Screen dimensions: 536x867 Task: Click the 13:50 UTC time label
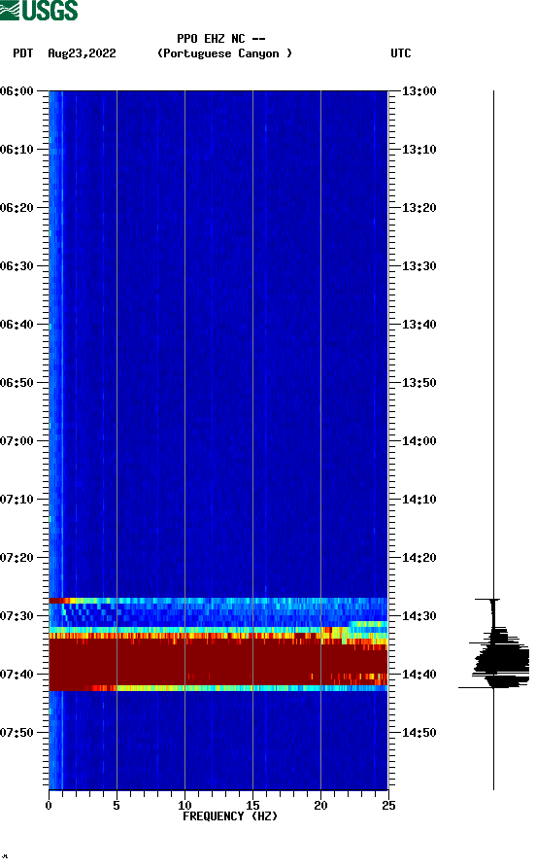tap(419, 383)
